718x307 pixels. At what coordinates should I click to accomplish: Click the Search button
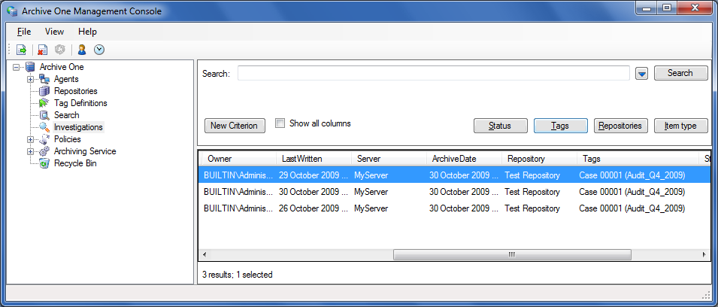tap(681, 73)
